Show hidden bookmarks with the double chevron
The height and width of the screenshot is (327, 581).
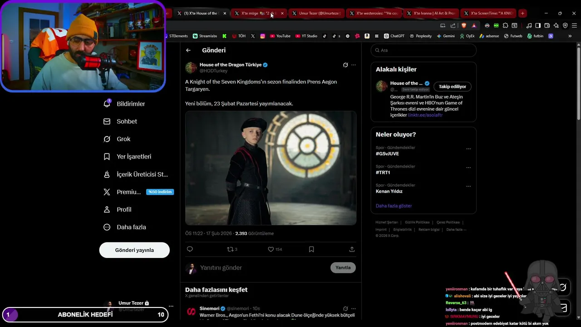point(570,36)
